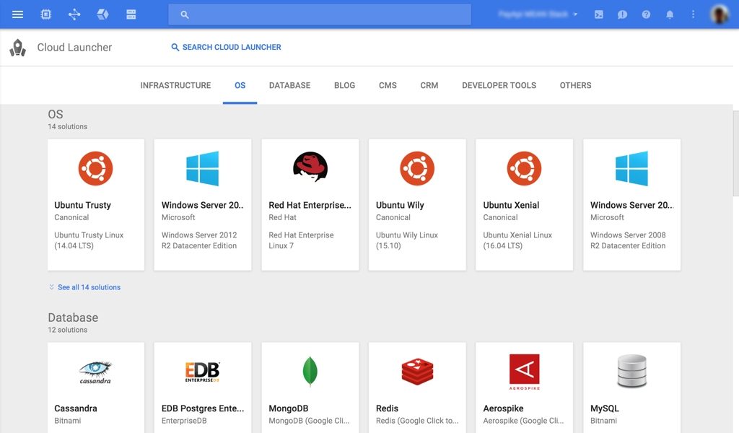
Task: Click the Redis title
Action: point(388,408)
